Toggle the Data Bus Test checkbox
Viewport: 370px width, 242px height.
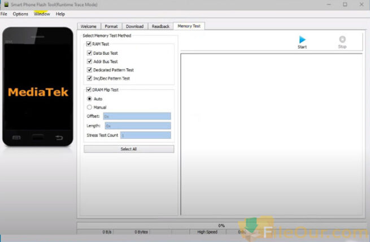coord(89,53)
